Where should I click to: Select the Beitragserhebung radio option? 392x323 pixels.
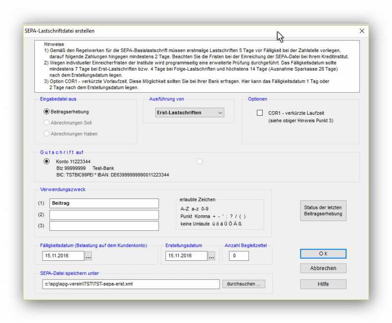click(47, 112)
